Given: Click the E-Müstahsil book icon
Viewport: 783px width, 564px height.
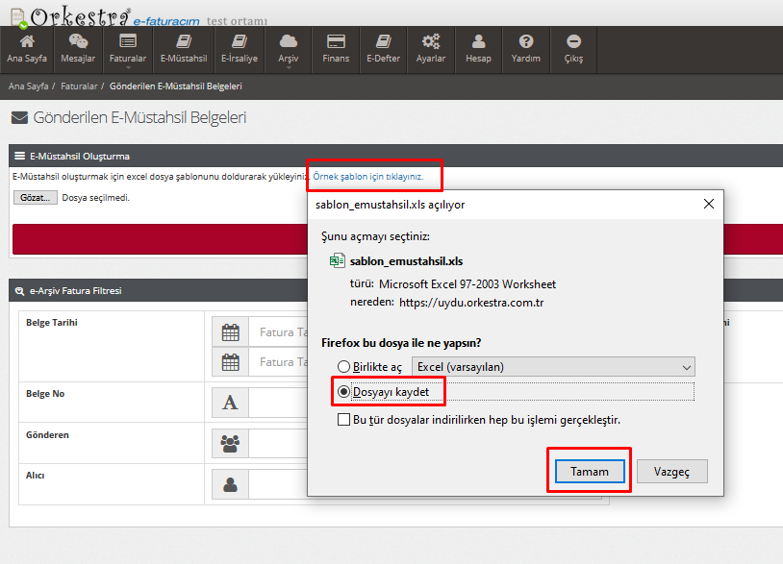Looking at the screenshot, I should click(184, 42).
